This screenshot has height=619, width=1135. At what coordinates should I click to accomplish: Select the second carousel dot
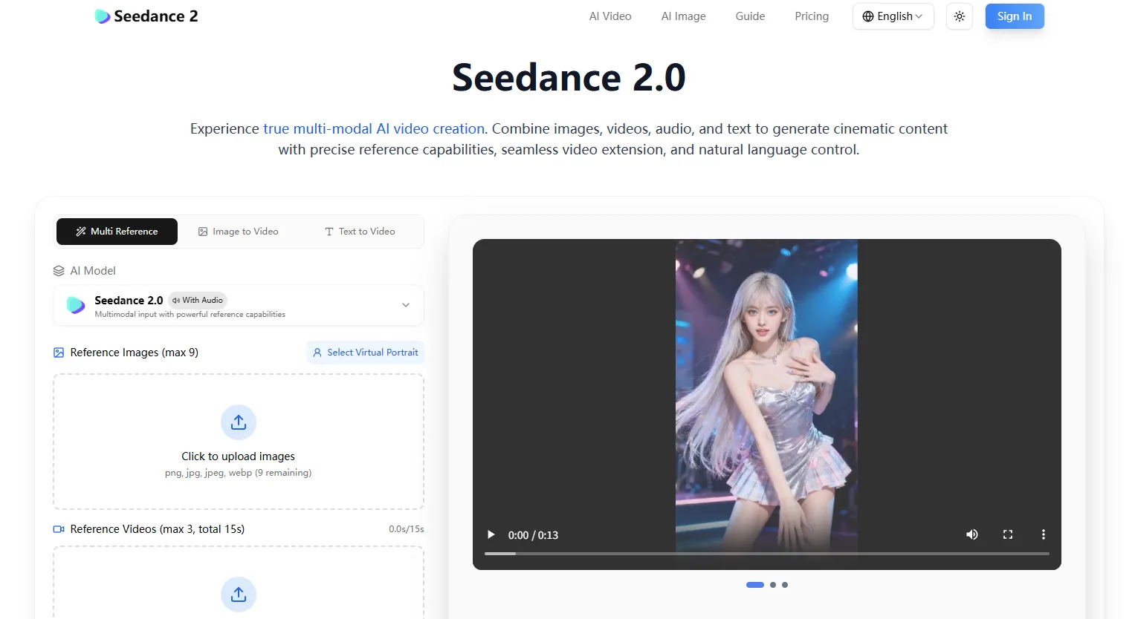pos(773,585)
